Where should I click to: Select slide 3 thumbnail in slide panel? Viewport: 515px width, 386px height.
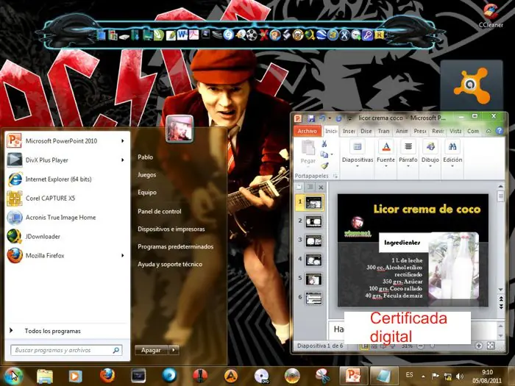click(313, 240)
